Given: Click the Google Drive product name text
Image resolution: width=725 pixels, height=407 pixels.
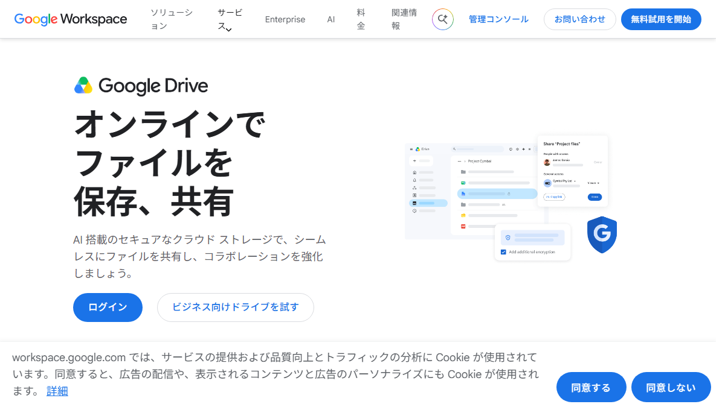Looking at the screenshot, I should click(153, 86).
